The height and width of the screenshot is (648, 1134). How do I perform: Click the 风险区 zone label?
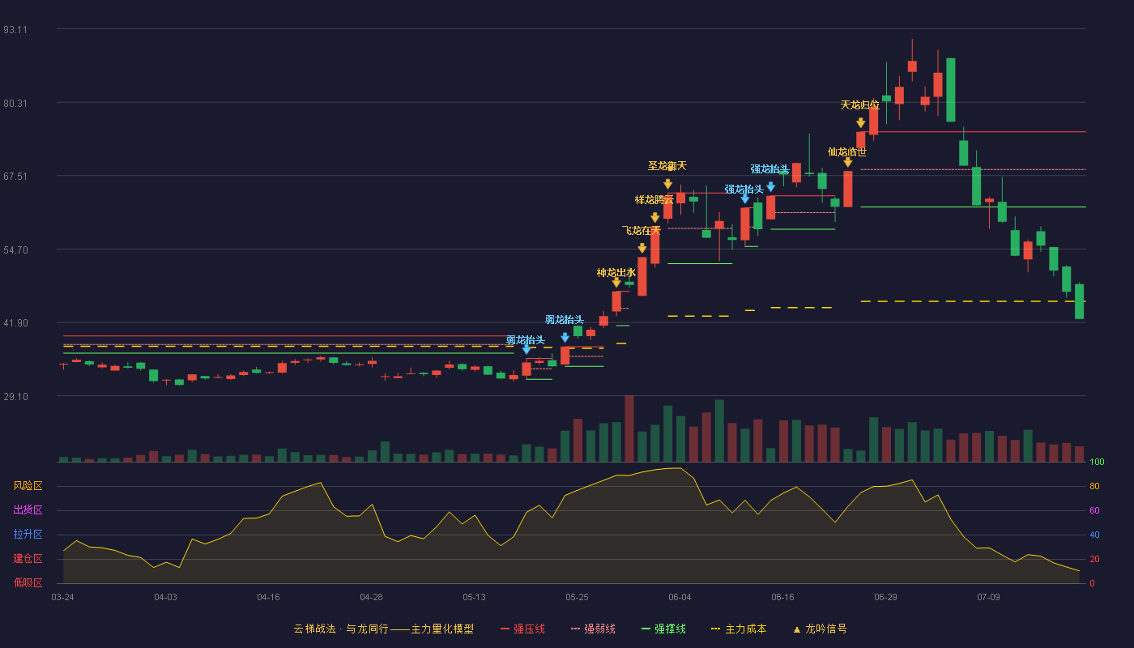tap(28, 486)
